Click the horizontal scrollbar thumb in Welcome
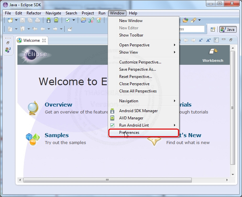The width and height of the screenshot is (242, 197). [107, 180]
